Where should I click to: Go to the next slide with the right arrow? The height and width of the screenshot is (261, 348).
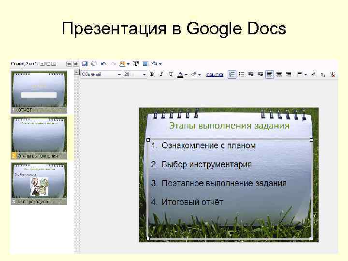(x=76, y=64)
